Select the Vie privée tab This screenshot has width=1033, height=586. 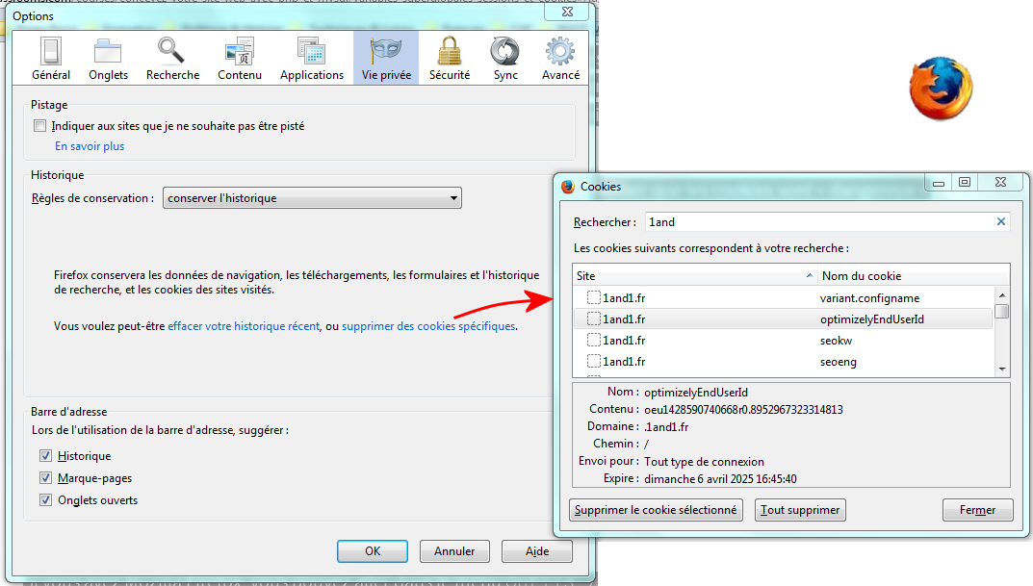(x=386, y=59)
